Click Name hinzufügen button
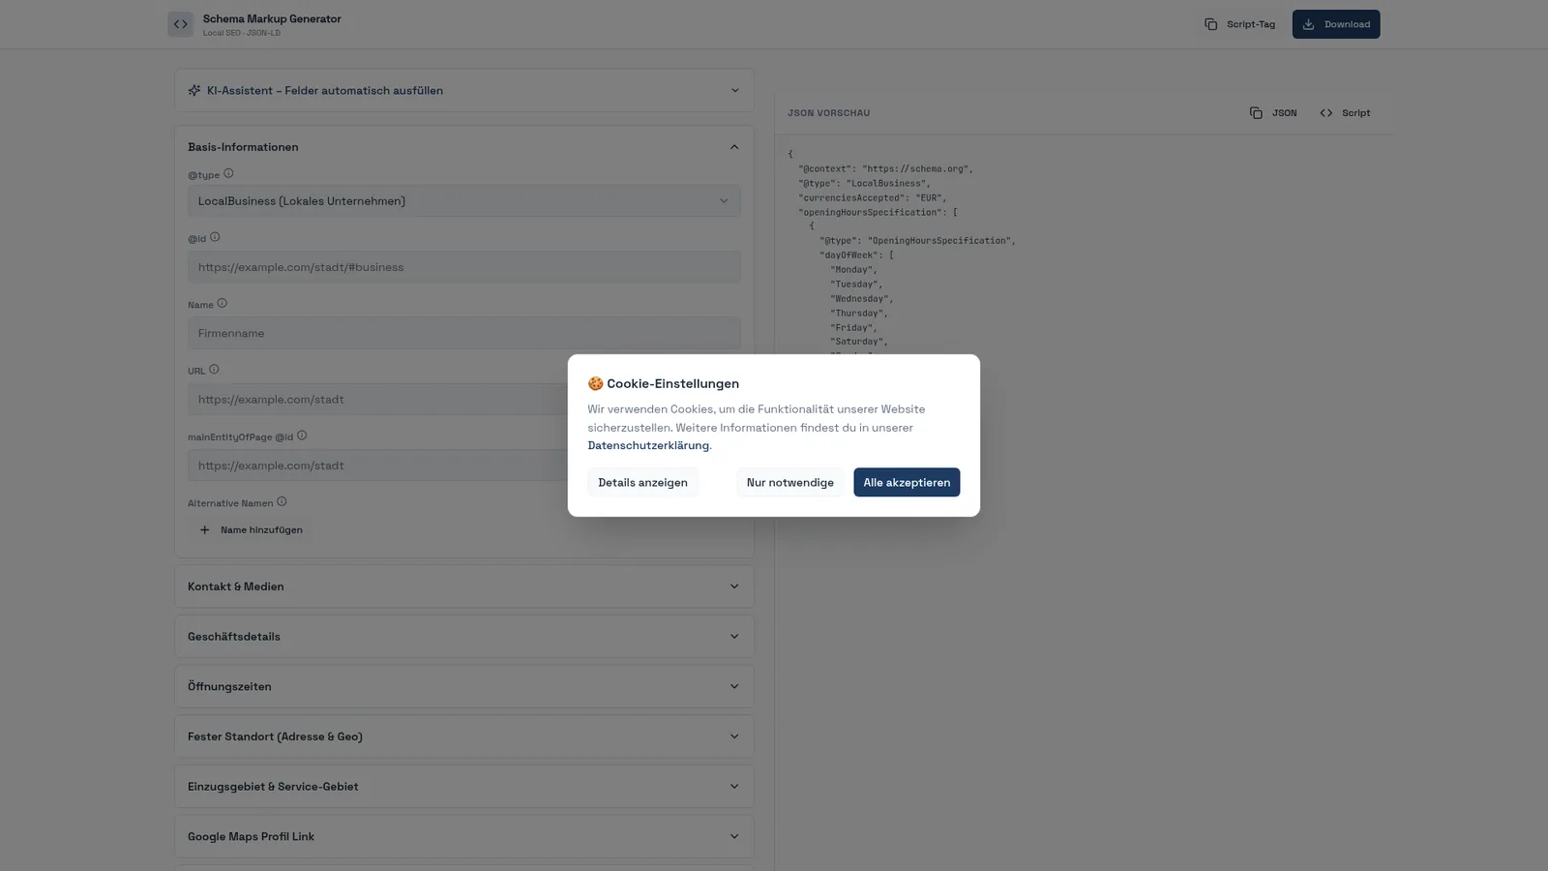The height and width of the screenshot is (871, 1548). [x=251, y=530]
